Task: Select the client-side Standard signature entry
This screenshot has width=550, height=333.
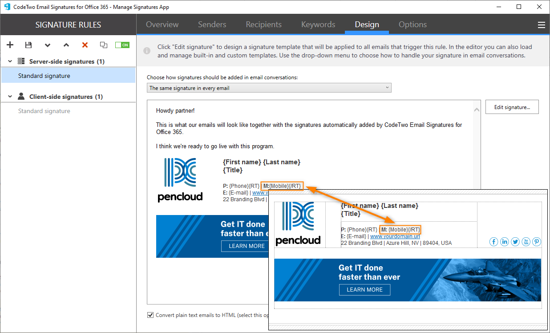Action: coord(44,111)
